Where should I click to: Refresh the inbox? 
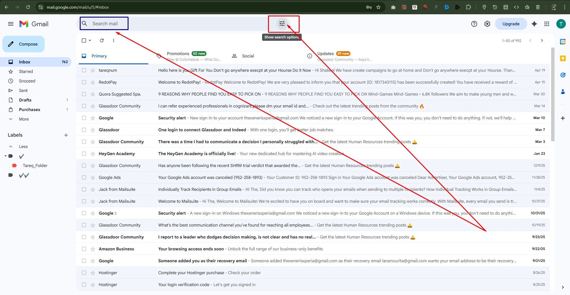102,40
